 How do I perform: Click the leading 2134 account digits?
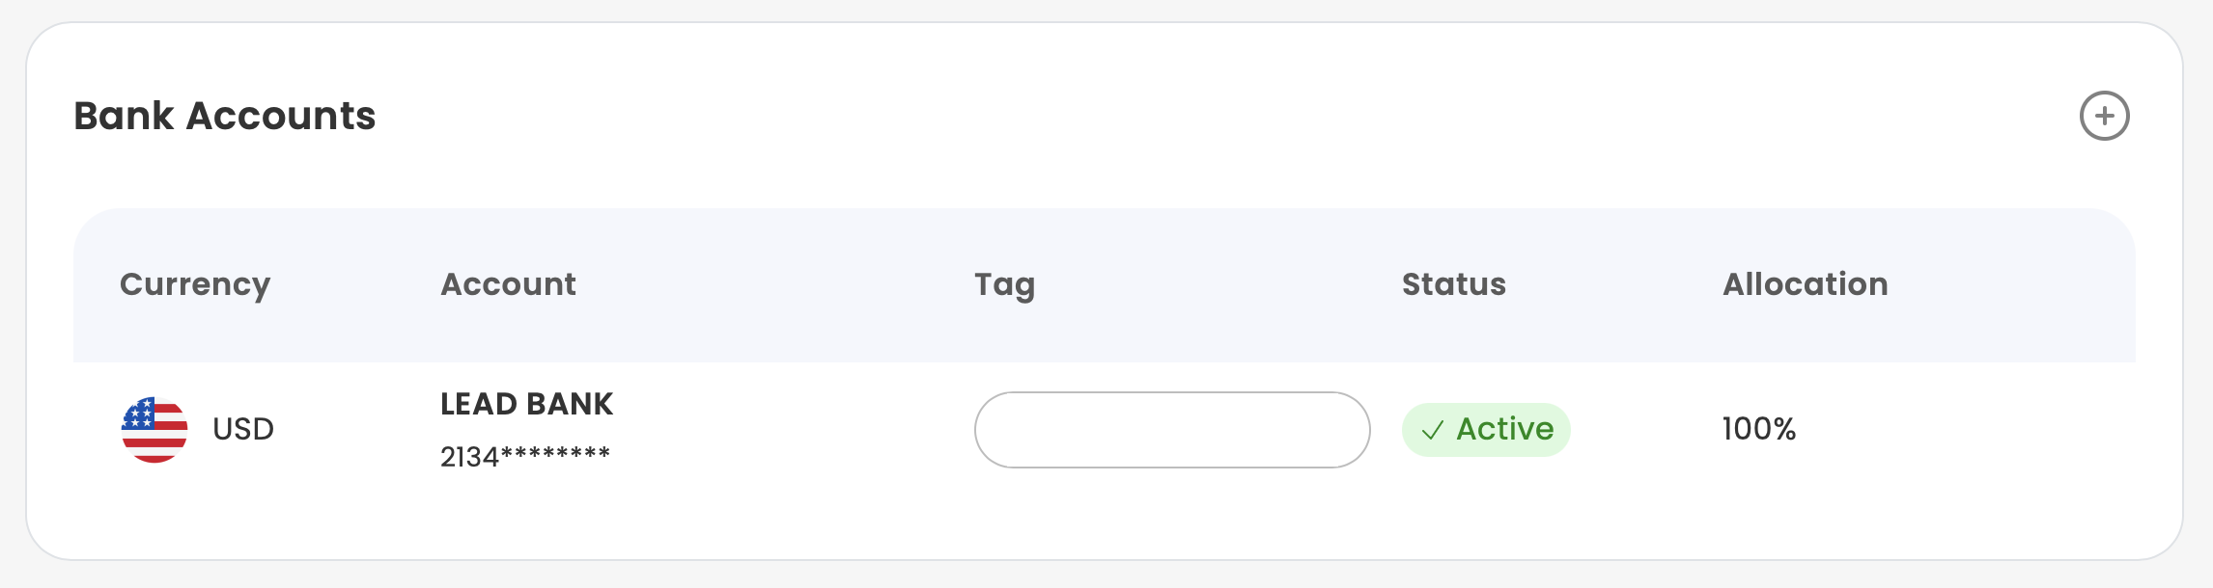click(469, 457)
